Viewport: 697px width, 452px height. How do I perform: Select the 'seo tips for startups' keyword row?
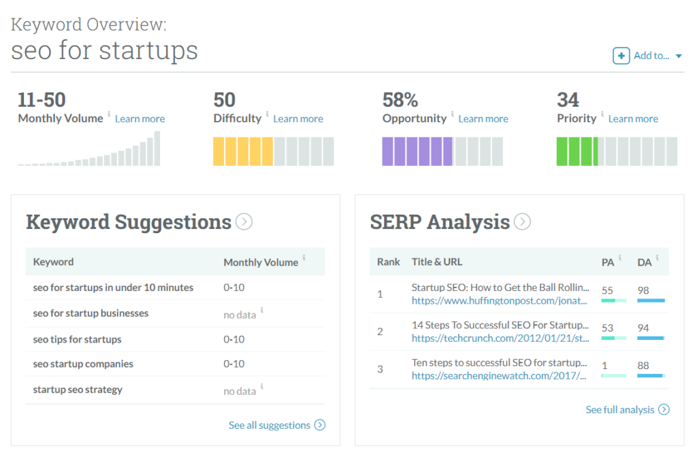(x=78, y=339)
